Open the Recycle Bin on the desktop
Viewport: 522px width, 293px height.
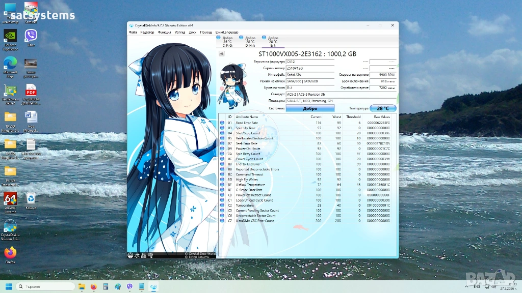[31, 198]
